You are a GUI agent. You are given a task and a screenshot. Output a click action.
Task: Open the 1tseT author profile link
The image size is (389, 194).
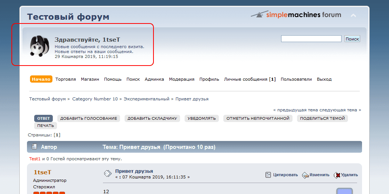[43, 172]
